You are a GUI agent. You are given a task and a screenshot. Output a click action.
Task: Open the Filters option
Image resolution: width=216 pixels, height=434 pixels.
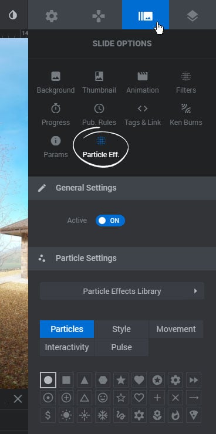coord(186,83)
